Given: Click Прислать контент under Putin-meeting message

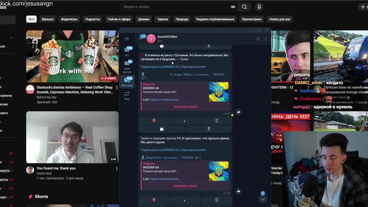Looking at the screenshot, I should tap(194, 67).
